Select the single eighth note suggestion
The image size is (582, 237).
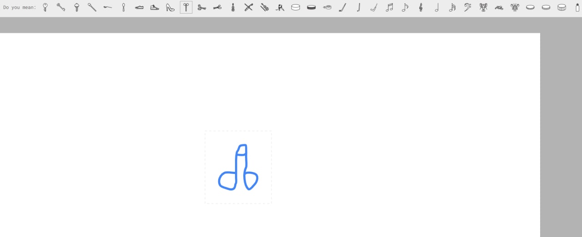405,7
